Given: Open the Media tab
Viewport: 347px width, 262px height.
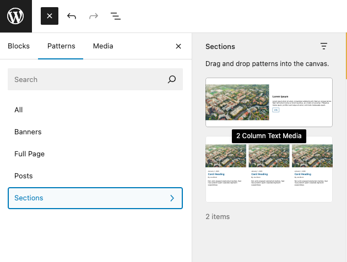Looking at the screenshot, I should click(x=103, y=46).
